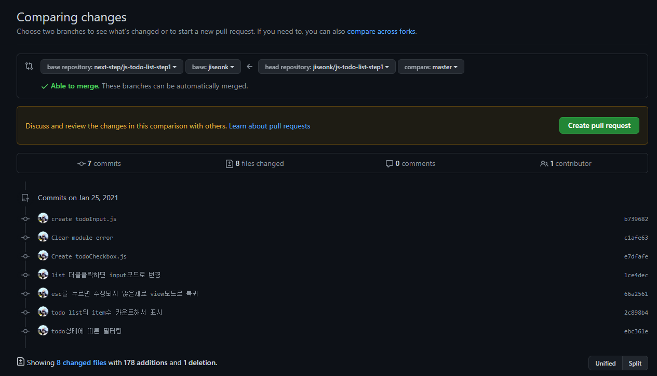The height and width of the screenshot is (376, 657).
Task: Open commit hash b739682
Action: pos(636,219)
